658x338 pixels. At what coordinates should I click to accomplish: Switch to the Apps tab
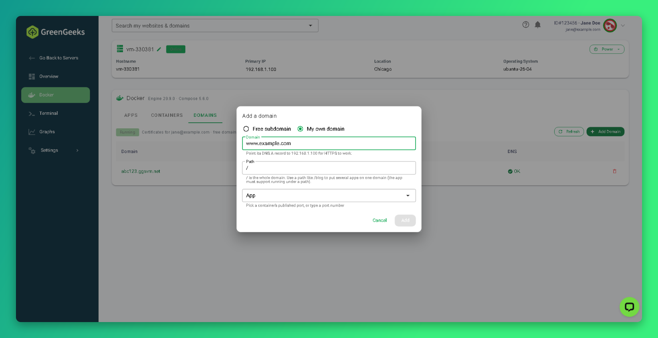(x=131, y=115)
